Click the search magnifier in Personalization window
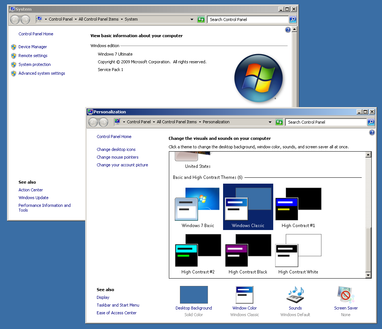This screenshot has height=329, width=382. 371,122
